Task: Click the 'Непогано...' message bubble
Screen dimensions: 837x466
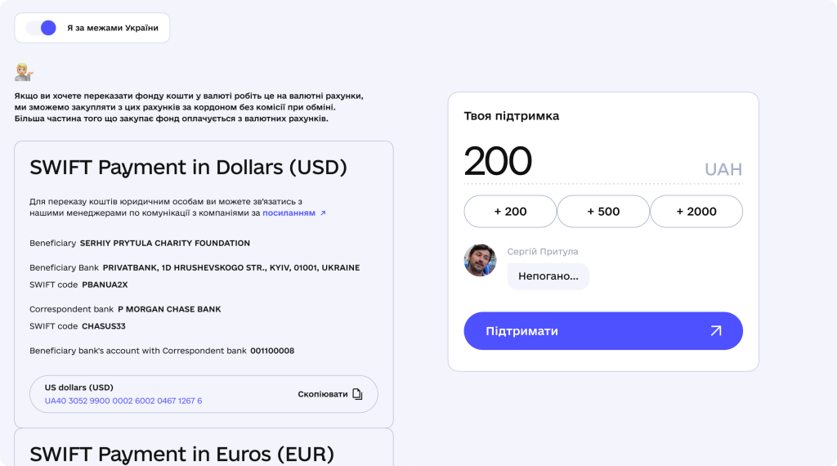Action: click(548, 276)
